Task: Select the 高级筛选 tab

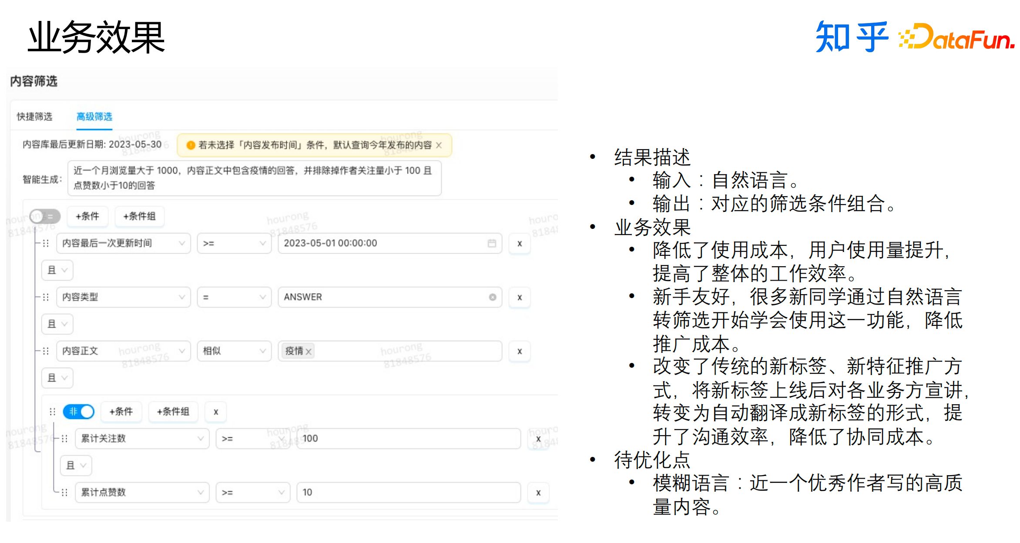Action: point(94,117)
